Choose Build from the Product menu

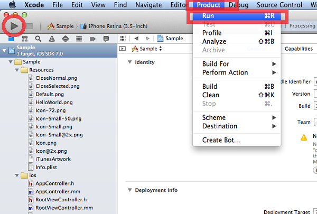coord(237,86)
